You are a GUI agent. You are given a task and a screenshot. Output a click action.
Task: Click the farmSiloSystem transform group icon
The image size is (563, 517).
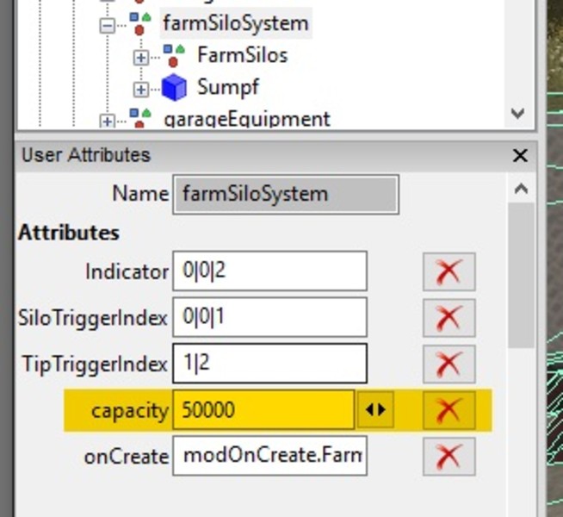click(x=140, y=23)
